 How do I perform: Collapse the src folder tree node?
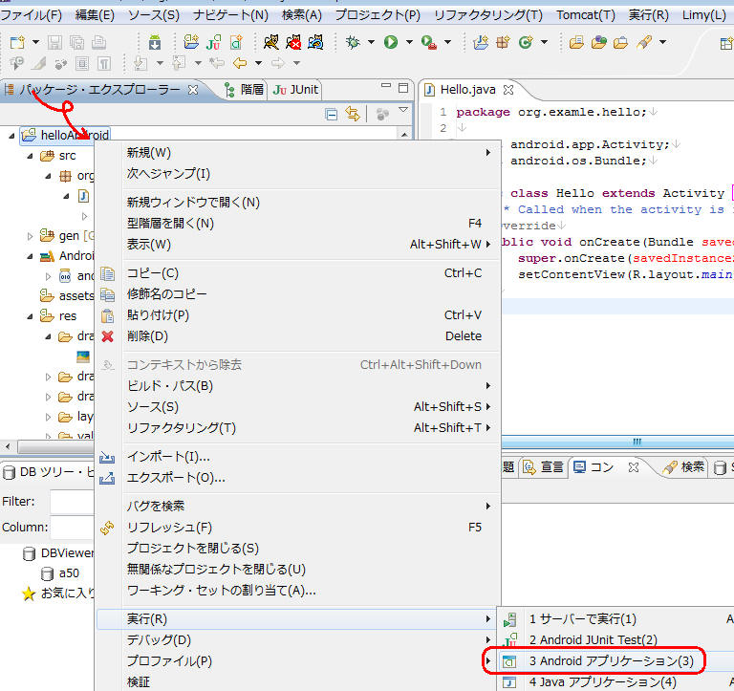30,156
